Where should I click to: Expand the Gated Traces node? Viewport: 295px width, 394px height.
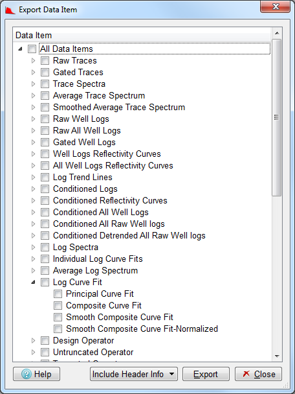point(33,73)
